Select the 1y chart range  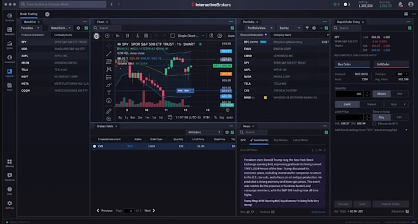[127, 117]
